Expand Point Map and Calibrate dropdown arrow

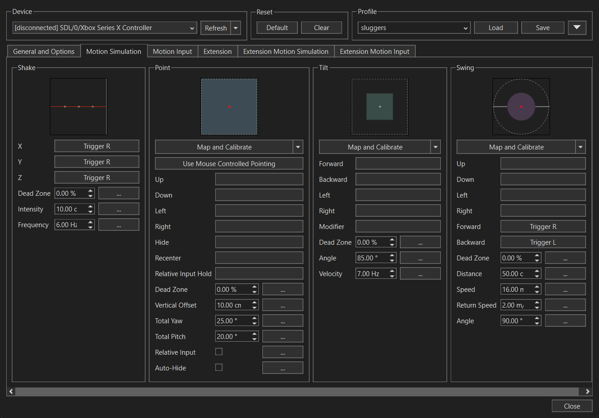[x=298, y=147]
